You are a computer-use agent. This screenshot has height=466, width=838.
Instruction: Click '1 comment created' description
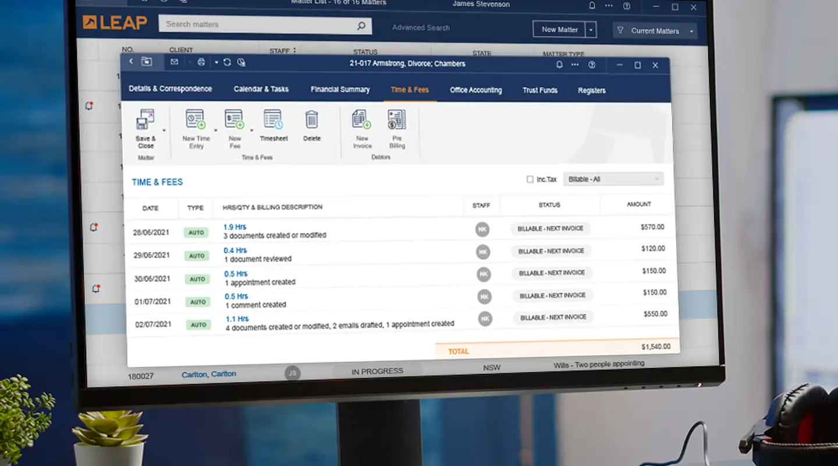pos(255,305)
